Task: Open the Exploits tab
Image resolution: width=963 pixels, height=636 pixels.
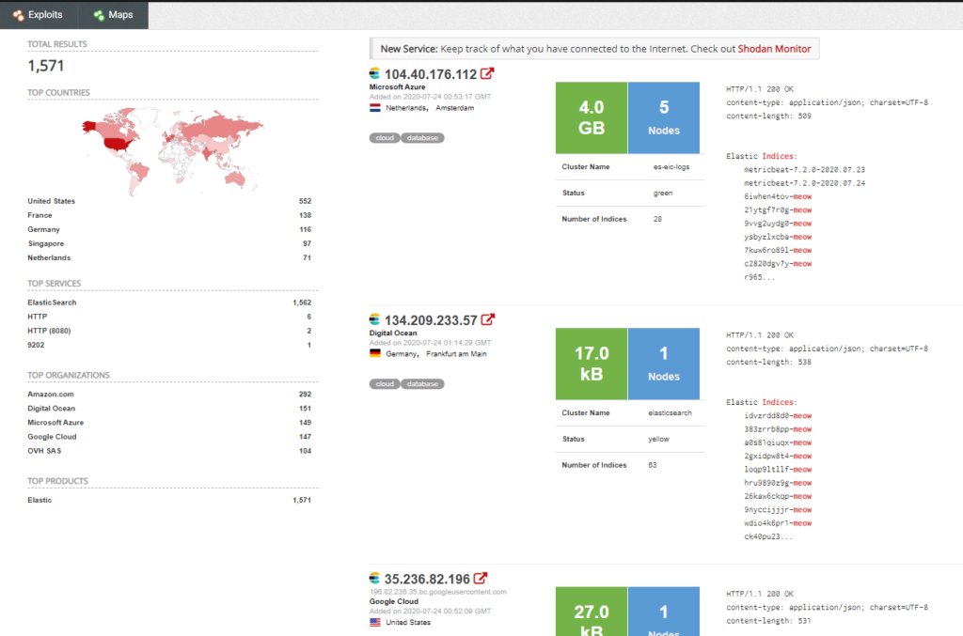Action: [38, 15]
